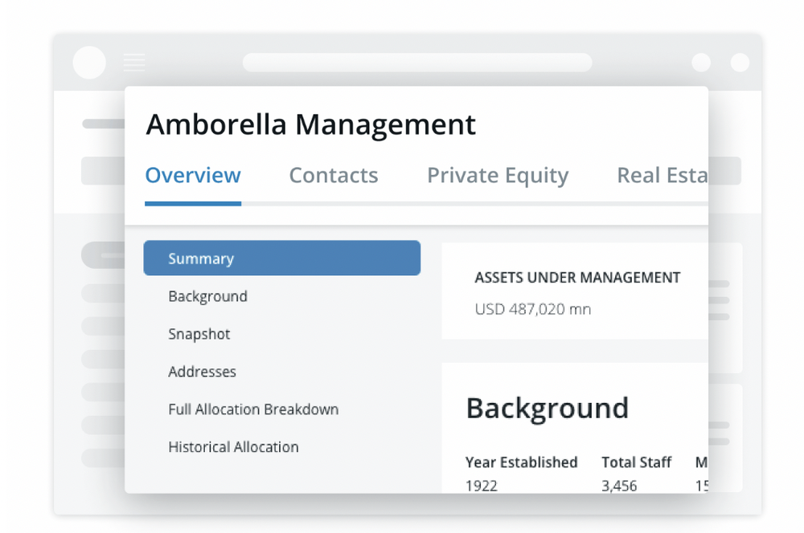Select Snapshot in the side menu
Image resolution: width=804 pixels, height=533 pixels.
click(x=199, y=334)
